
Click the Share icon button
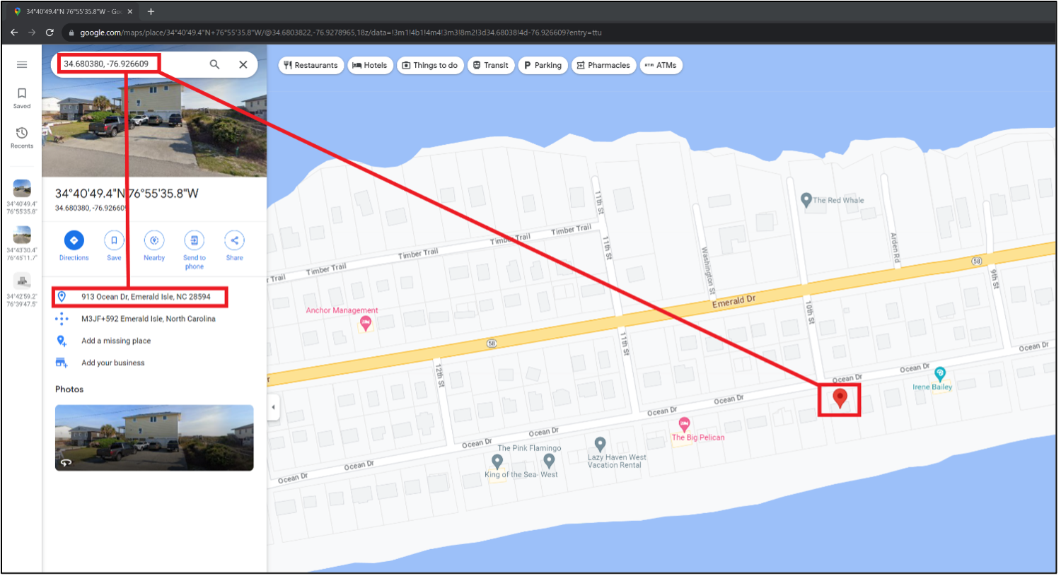[234, 240]
